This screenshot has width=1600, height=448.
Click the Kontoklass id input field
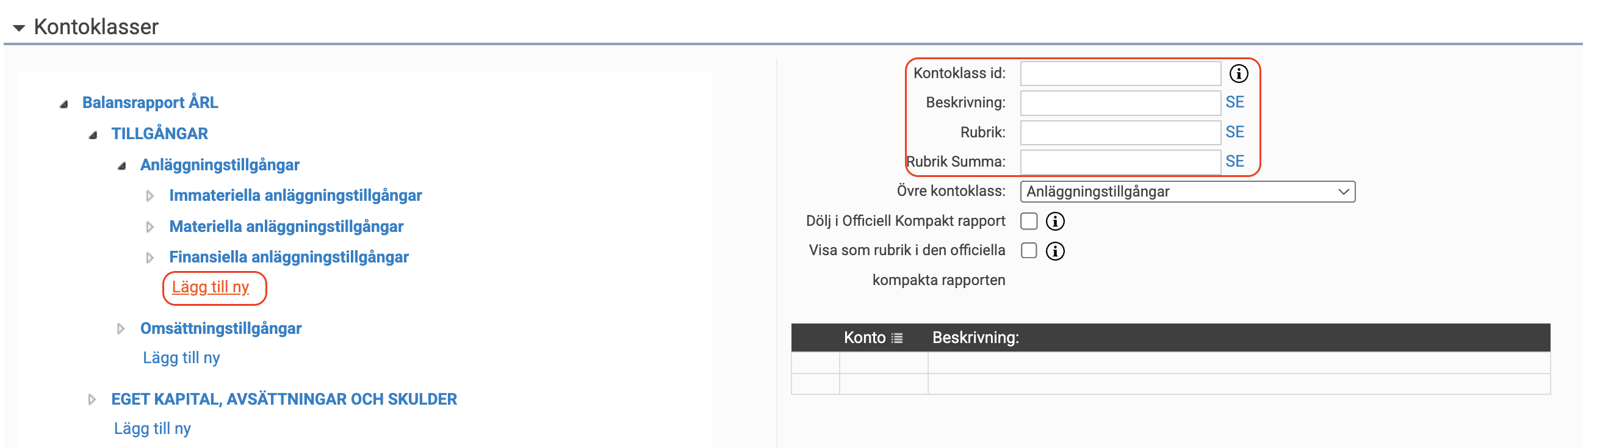[x=1120, y=74]
